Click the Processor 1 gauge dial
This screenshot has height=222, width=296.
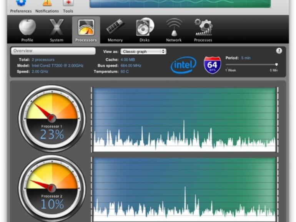click(52, 118)
